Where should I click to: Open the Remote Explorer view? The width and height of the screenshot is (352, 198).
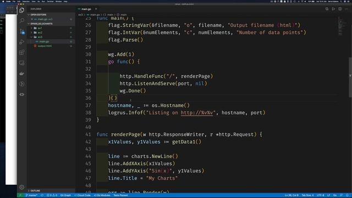(x=22, y=63)
